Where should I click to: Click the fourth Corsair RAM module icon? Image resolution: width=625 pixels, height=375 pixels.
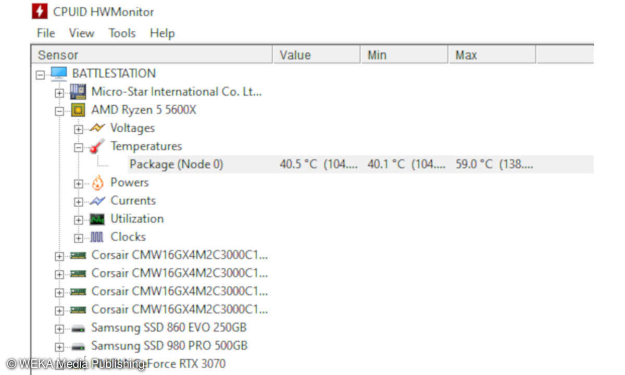click(x=78, y=310)
